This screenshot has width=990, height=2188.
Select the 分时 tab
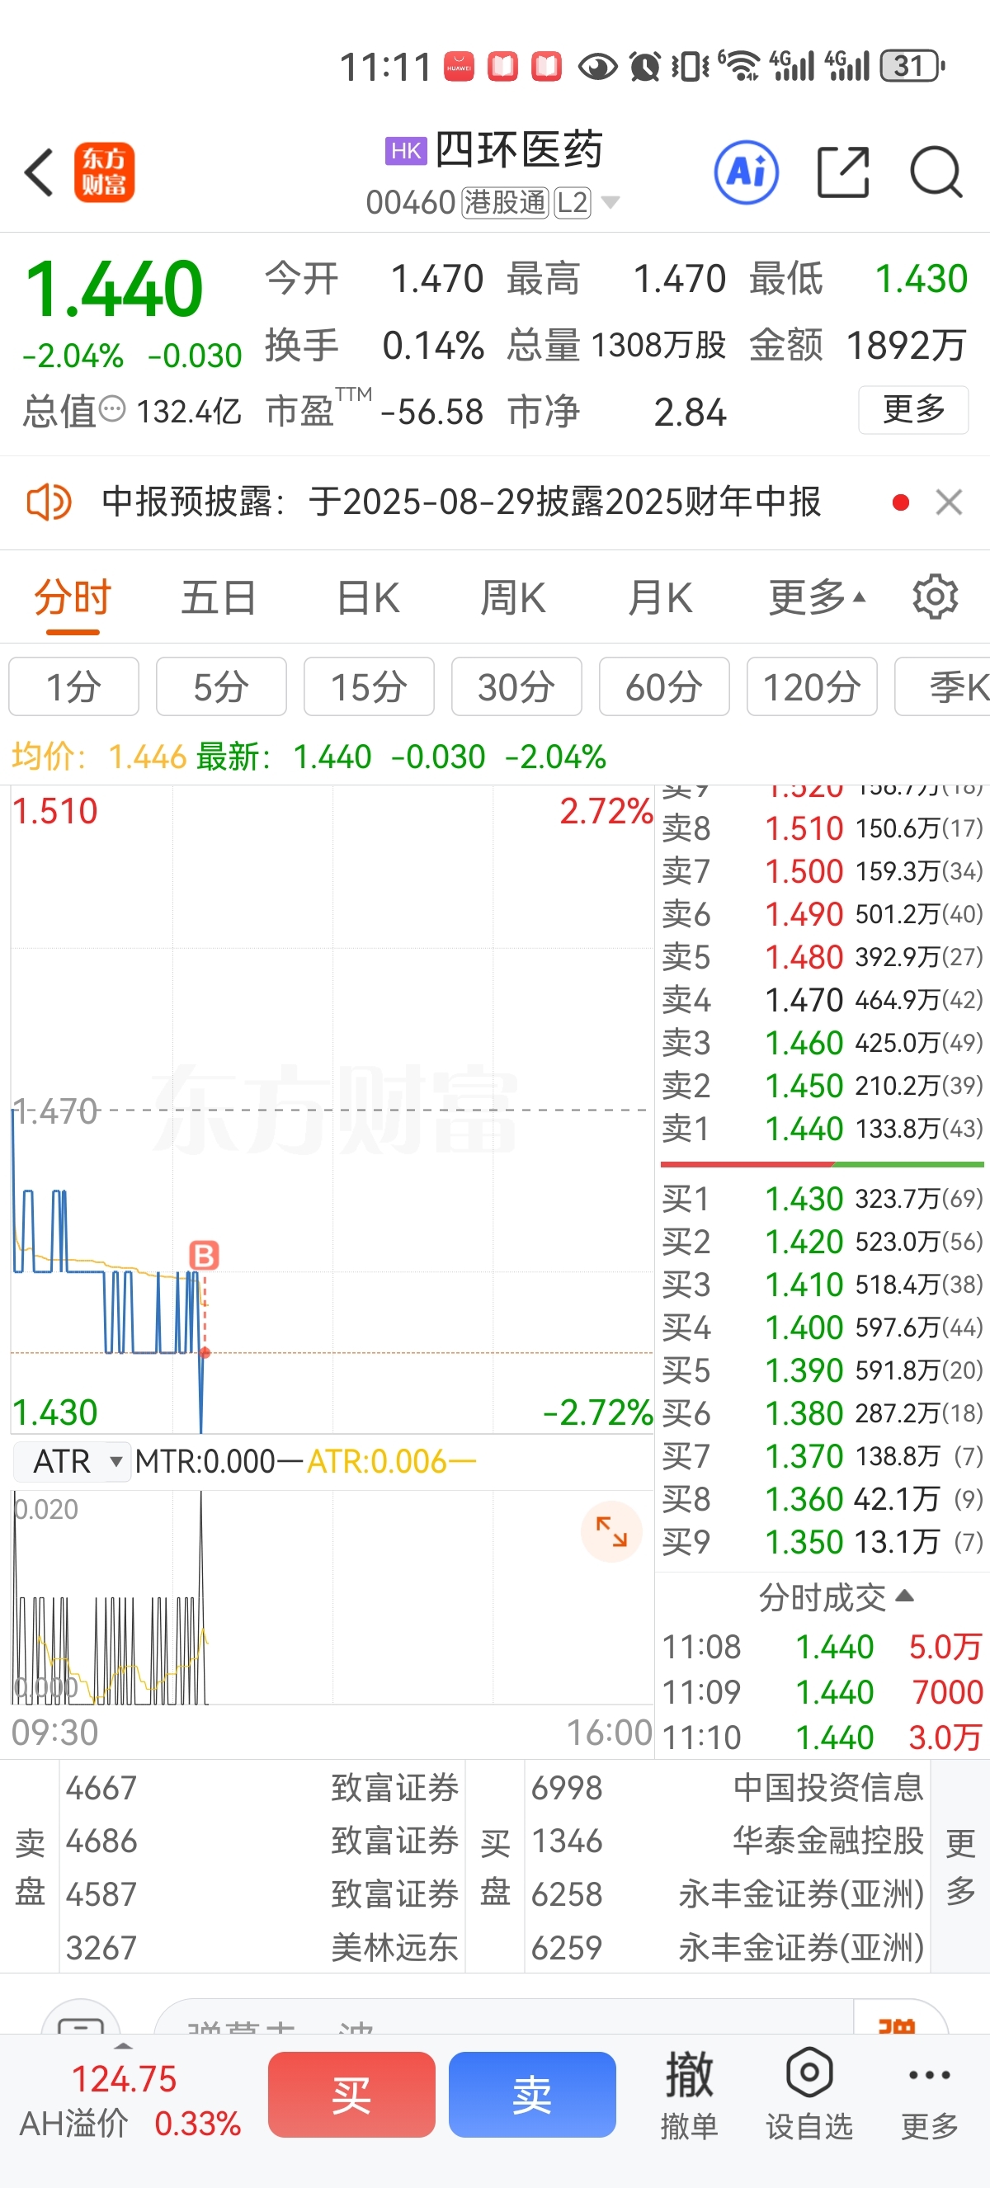[x=73, y=597]
